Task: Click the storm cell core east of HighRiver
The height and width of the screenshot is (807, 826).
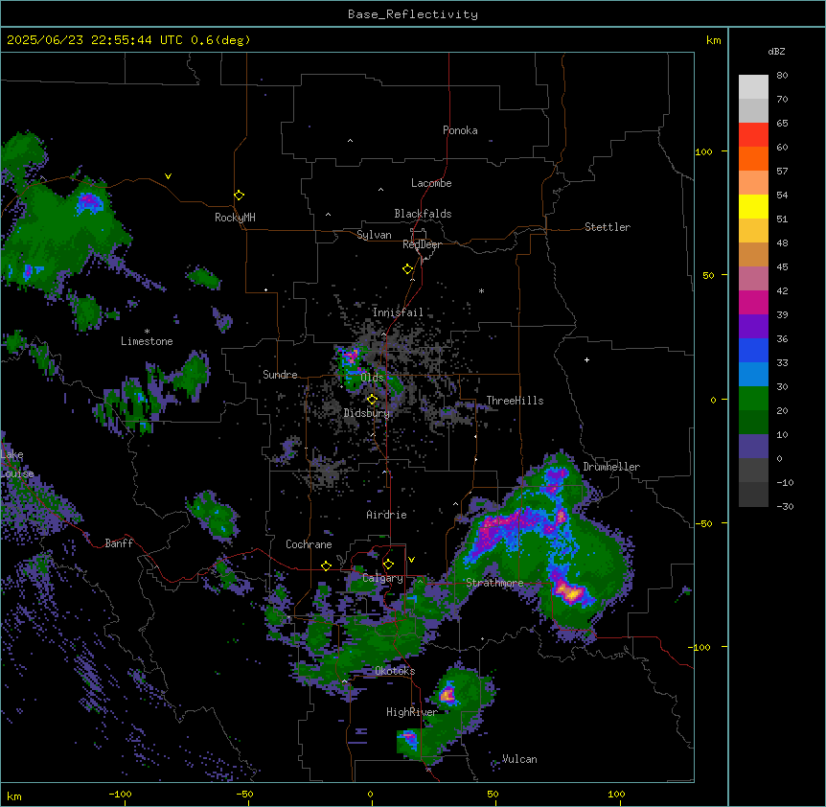Action: (447, 695)
